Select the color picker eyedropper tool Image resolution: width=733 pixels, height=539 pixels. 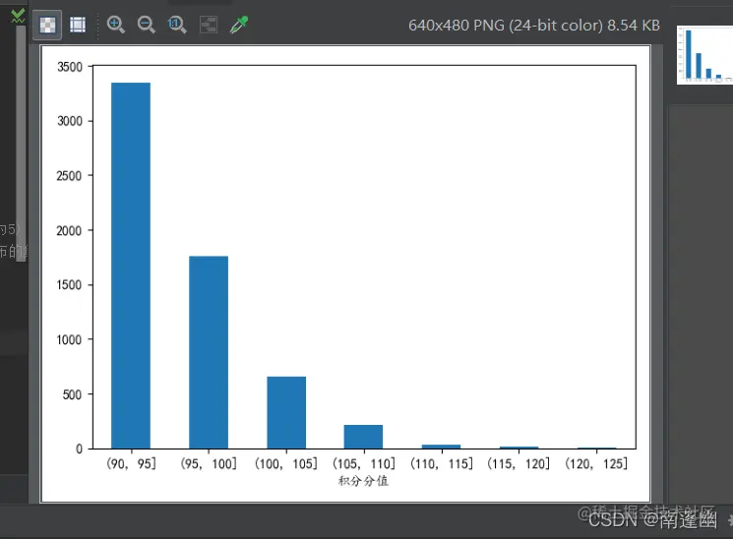tap(239, 25)
